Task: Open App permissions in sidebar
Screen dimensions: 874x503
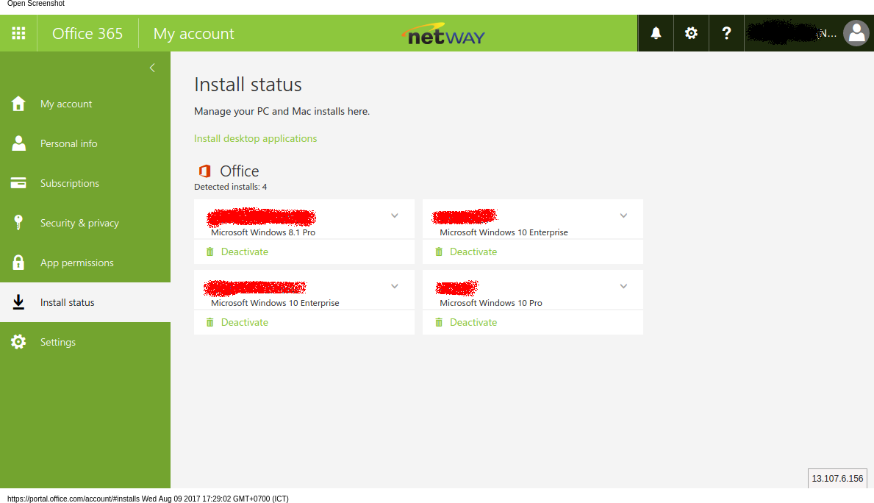Action: tap(76, 263)
